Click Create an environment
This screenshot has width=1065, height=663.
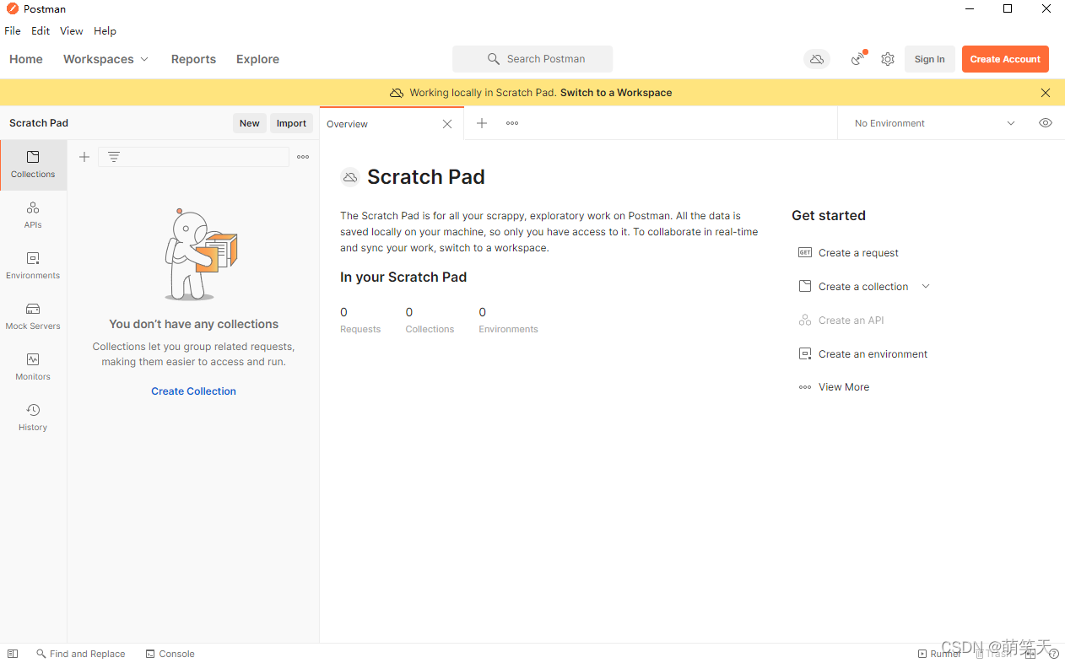click(x=862, y=354)
